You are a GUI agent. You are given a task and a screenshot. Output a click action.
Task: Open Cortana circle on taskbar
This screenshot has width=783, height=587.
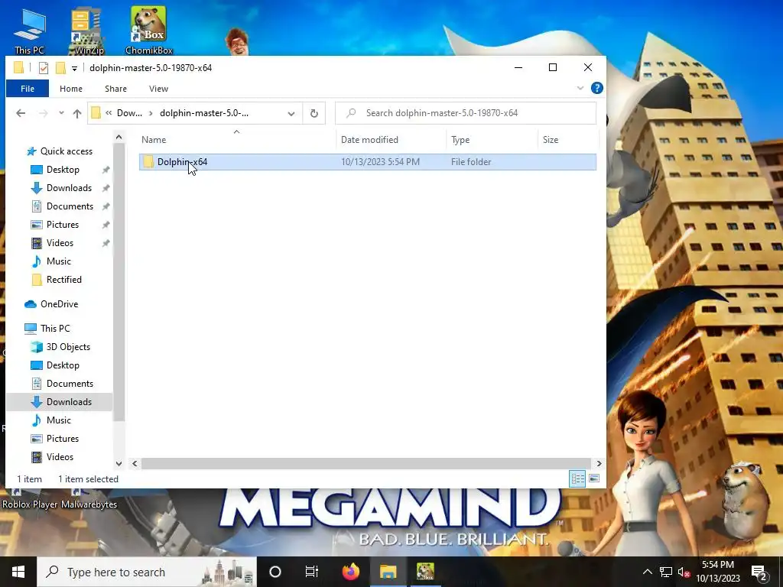[x=275, y=572]
